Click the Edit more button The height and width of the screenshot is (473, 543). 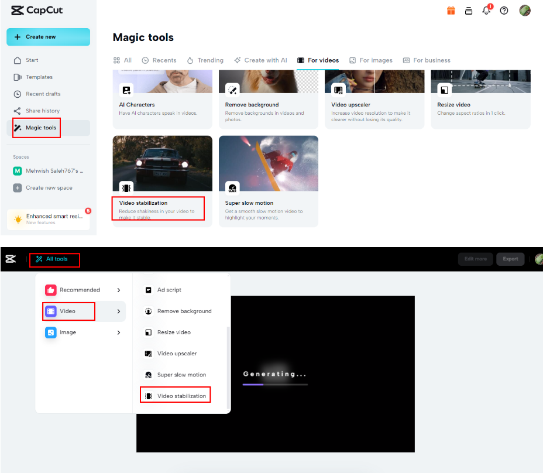(x=476, y=259)
